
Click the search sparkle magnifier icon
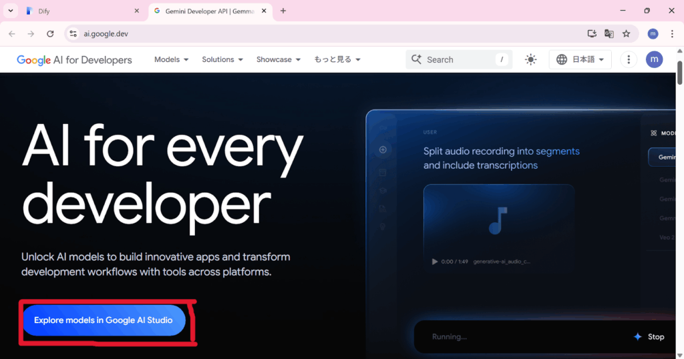pyautogui.click(x=416, y=59)
